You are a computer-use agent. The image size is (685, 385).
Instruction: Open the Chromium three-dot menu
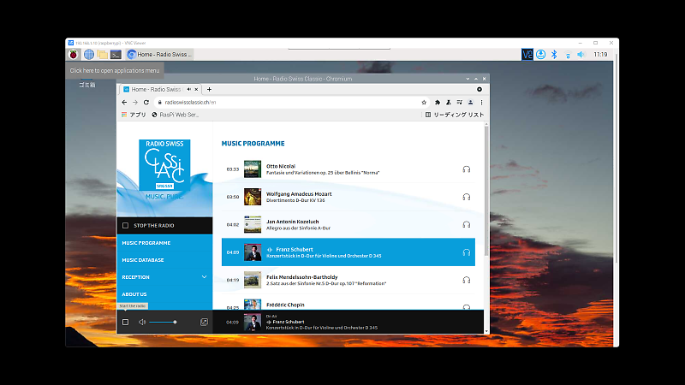481,102
